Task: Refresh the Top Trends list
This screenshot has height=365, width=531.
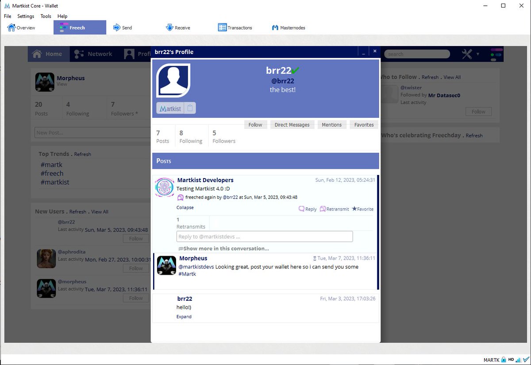Action: coord(83,154)
